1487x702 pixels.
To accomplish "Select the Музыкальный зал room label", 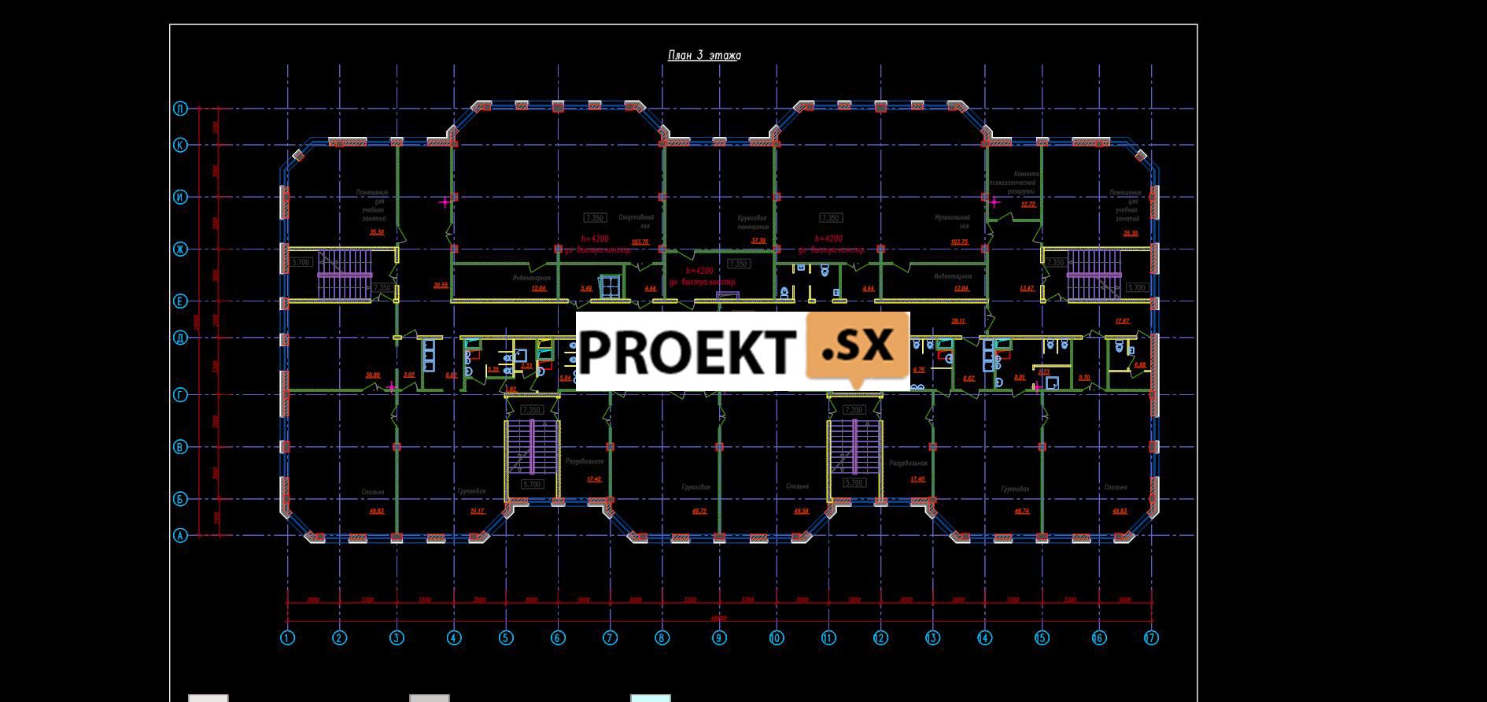I will [952, 221].
